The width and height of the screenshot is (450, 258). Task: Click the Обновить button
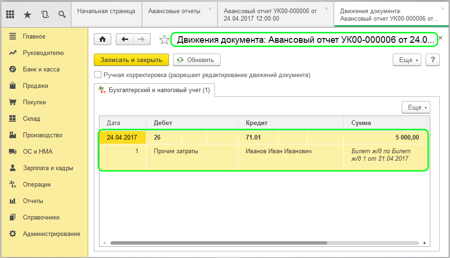(196, 60)
